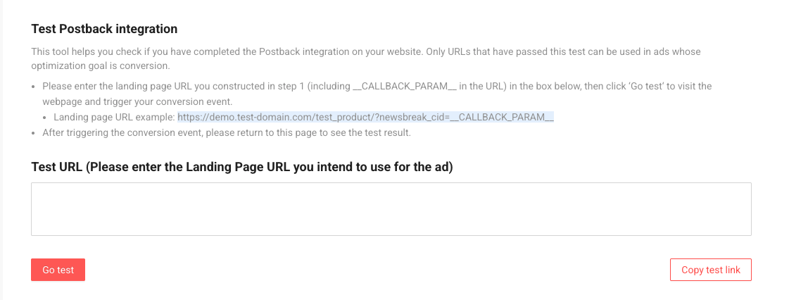Select the highlighted example landing page URL
Image resolution: width=808 pixels, height=300 pixels.
pos(365,117)
